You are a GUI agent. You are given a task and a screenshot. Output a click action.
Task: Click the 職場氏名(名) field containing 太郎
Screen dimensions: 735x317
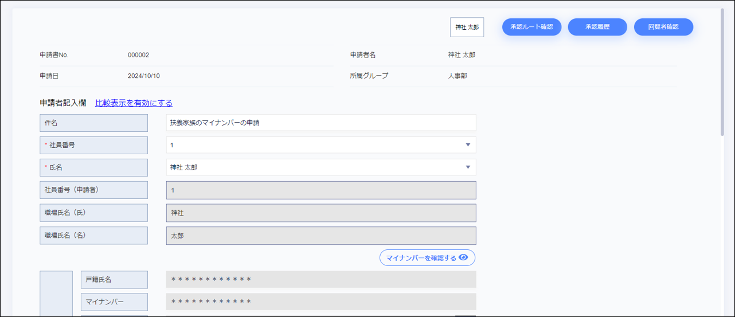pyautogui.click(x=320, y=236)
